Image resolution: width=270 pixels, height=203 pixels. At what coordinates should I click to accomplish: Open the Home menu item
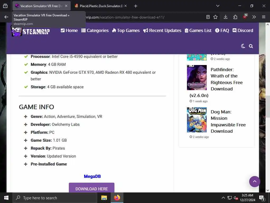click(x=69, y=31)
